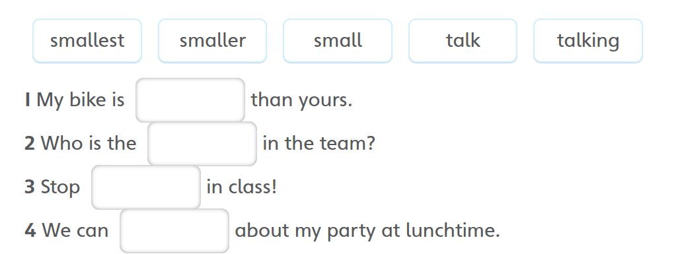Click the text 'than yours.'
The height and width of the screenshot is (254, 682).
click(301, 100)
